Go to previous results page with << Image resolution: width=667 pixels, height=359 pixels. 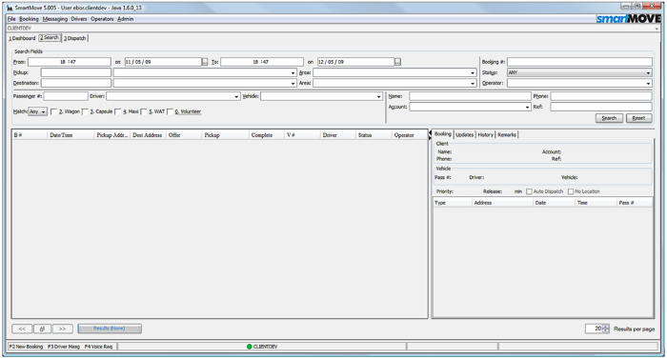pyautogui.click(x=22, y=329)
